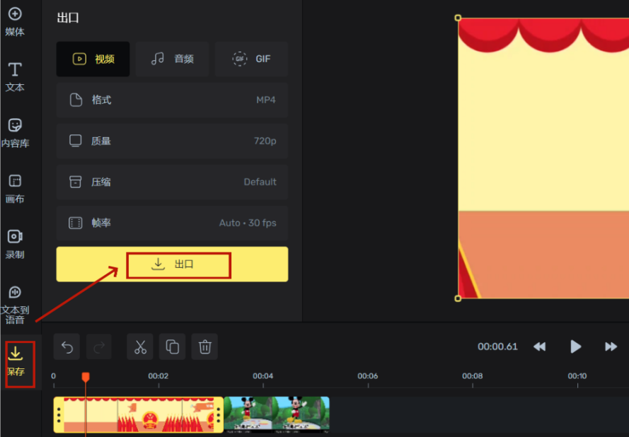Switch to the GIF export tab
Image resolution: width=629 pixels, height=437 pixels.
pos(251,59)
